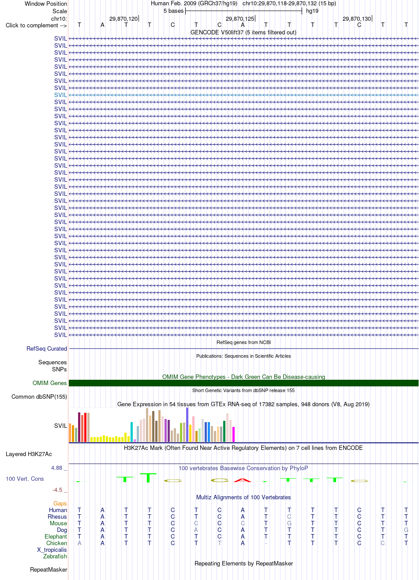Click the Dog species label
Screen dimensions: 419x580
pyautogui.click(x=62, y=530)
